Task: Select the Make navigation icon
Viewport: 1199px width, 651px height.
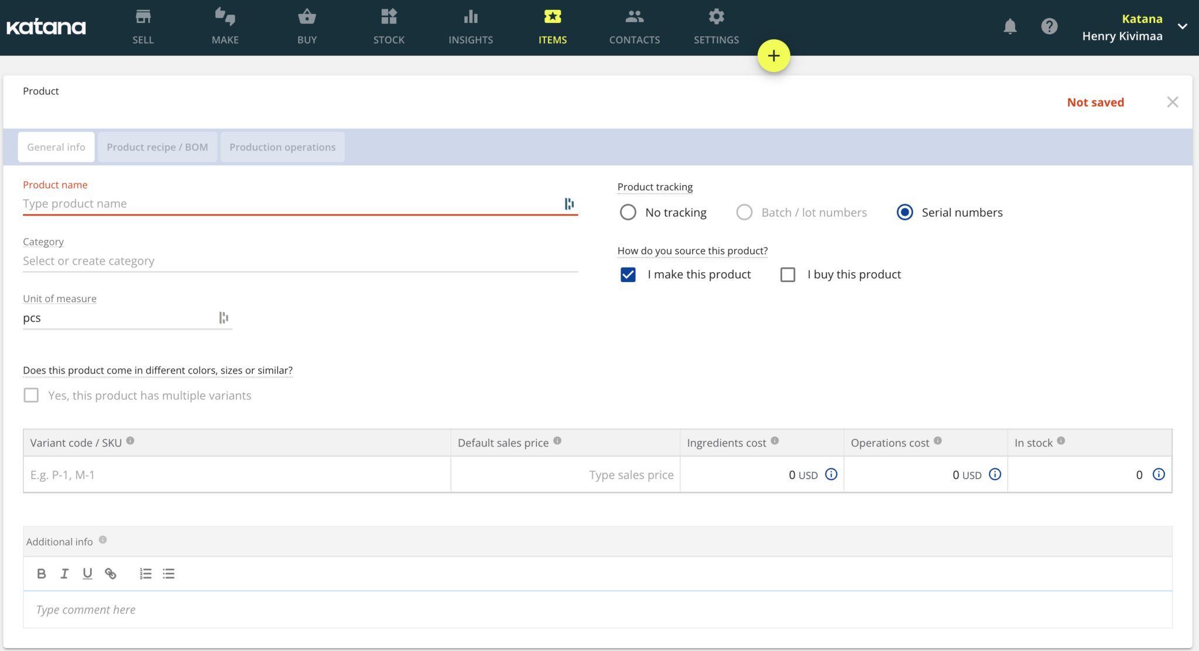Action: [x=225, y=16]
